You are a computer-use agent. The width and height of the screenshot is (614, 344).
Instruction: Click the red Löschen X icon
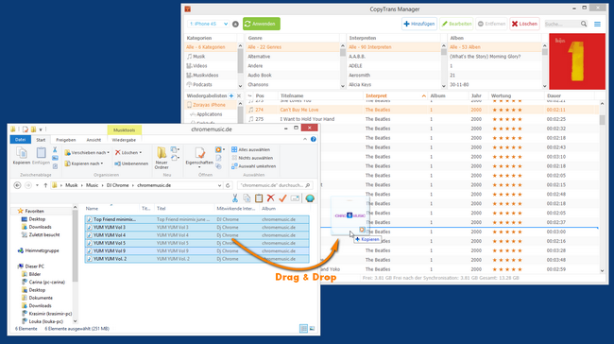point(515,24)
